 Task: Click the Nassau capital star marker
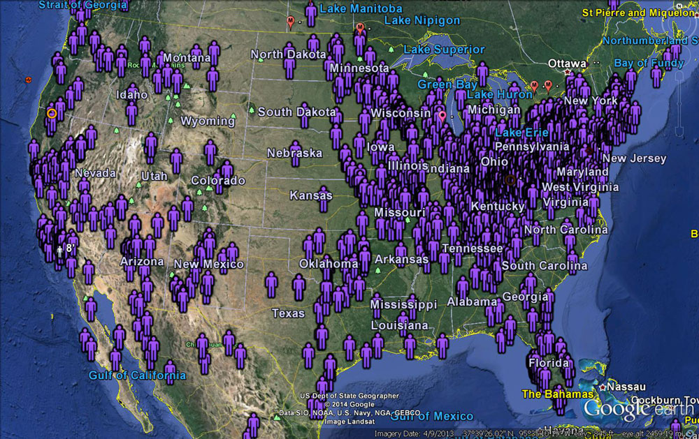pos(602,387)
